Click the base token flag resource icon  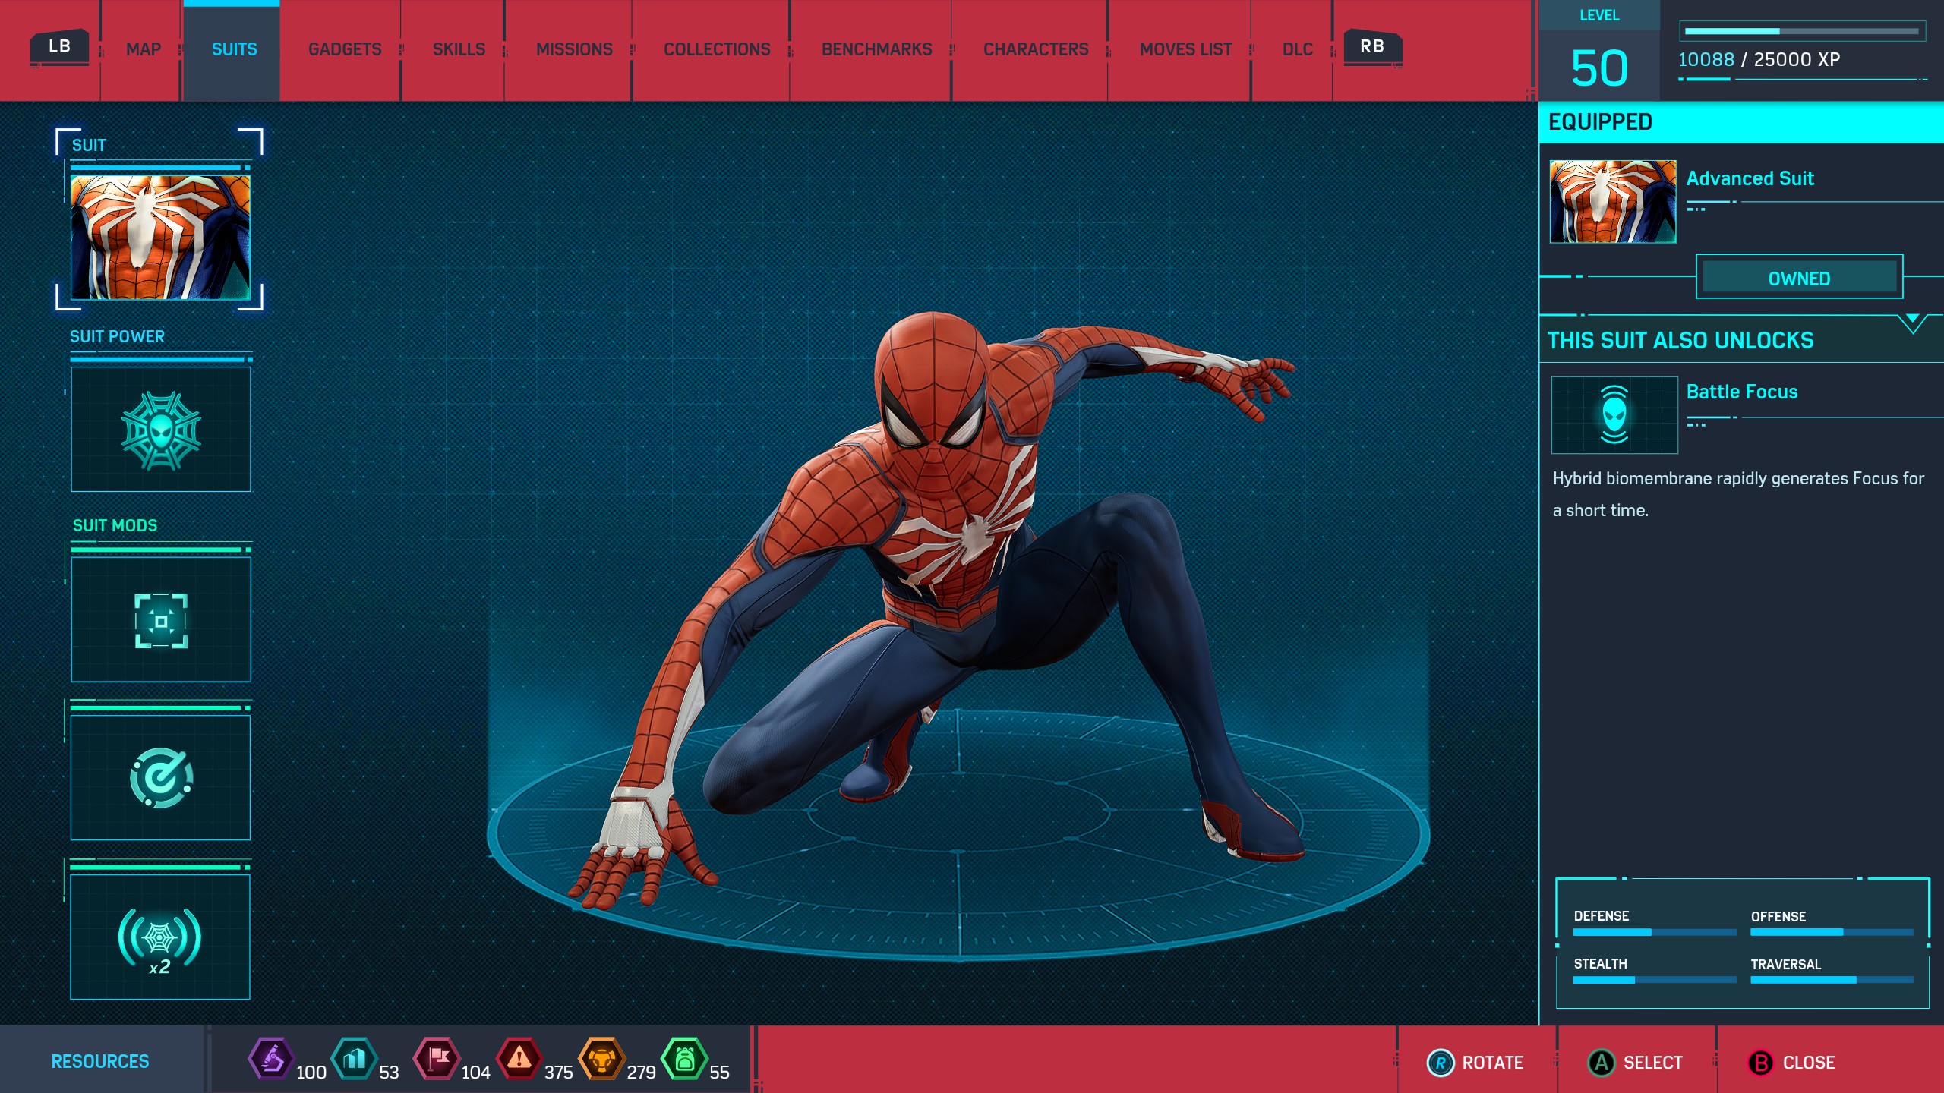437,1058
